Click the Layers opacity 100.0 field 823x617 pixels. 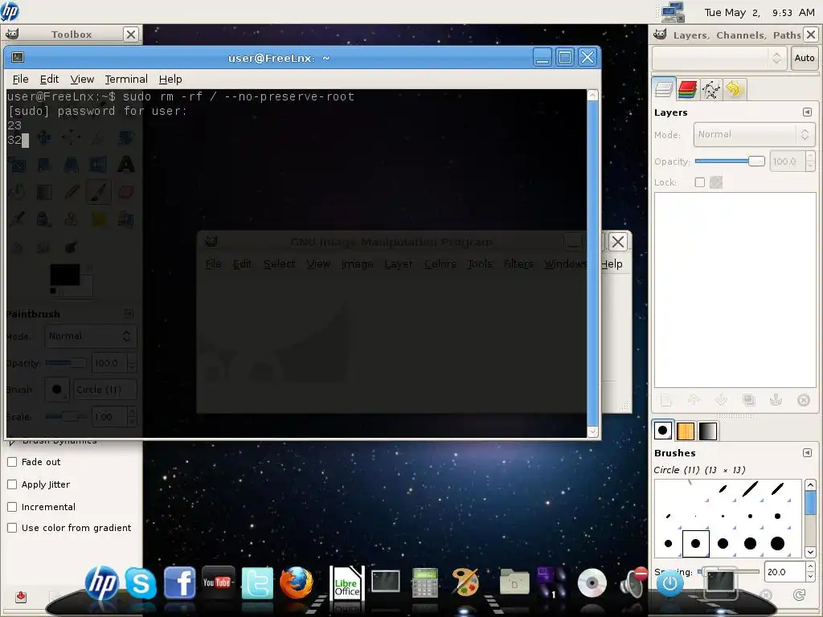coord(787,161)
